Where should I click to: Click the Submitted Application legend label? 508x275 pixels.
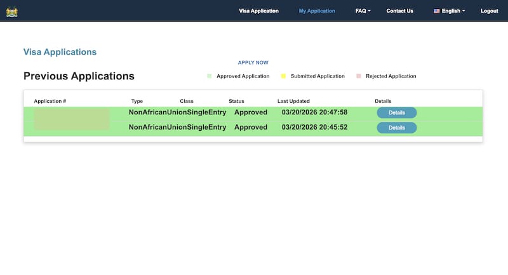[x=317, y=76]
